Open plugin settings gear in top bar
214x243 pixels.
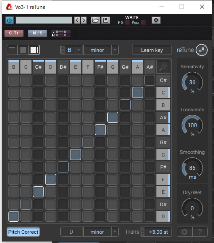point(156,20)
